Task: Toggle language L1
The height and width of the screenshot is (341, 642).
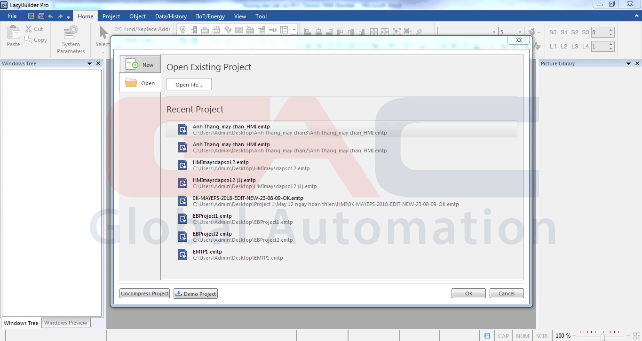Action: tap(553, 47)
